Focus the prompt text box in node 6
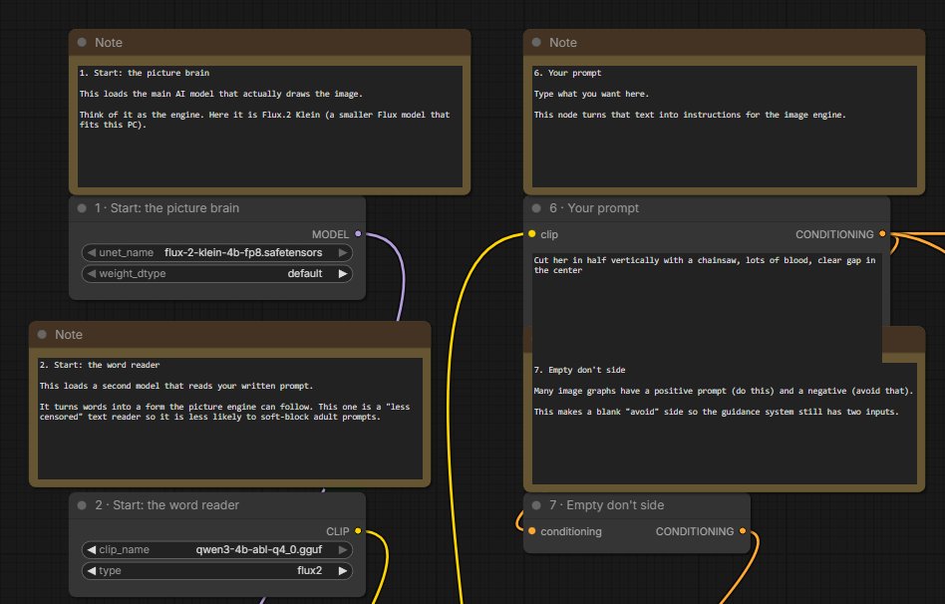945x604 pixels. click(x=707, y=307)
